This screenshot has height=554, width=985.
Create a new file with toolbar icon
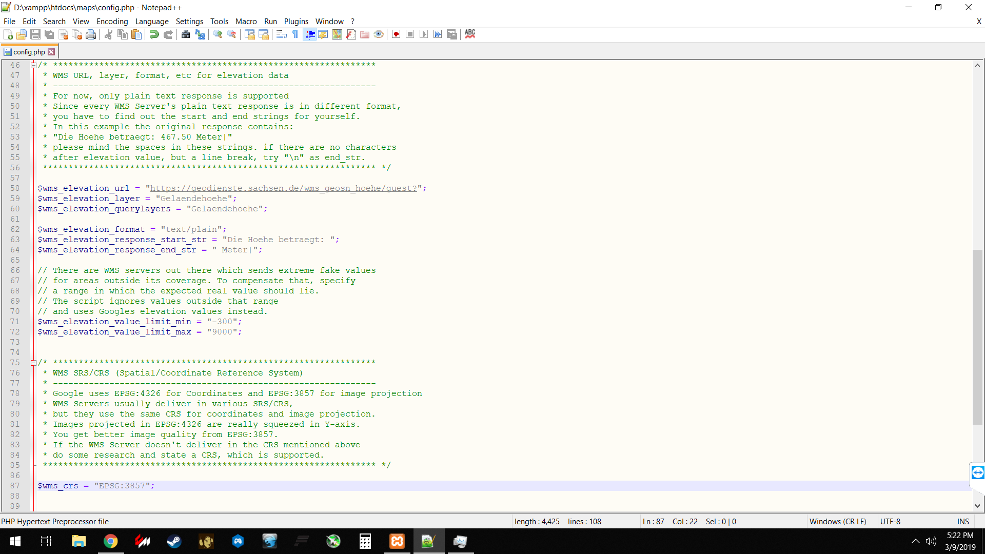[x=8, y=34]
